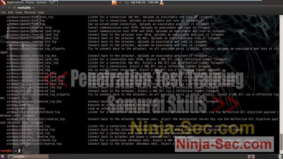Click windows/upexec/reverse_nonx_tcp payload name
Viewport: 283px width, 159px height.
(32, 38)
